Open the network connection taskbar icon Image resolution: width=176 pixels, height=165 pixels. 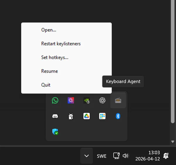click(x=116, y=156)
